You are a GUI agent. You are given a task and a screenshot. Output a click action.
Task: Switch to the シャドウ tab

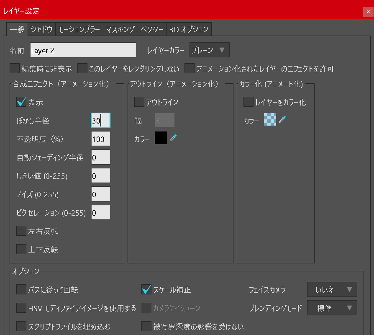pos(42,29)
